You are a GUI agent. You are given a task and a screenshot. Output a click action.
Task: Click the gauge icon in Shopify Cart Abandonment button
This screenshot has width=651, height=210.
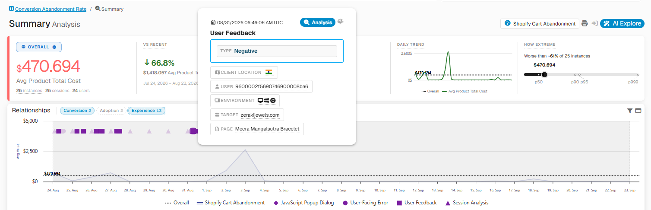(508, 23)
